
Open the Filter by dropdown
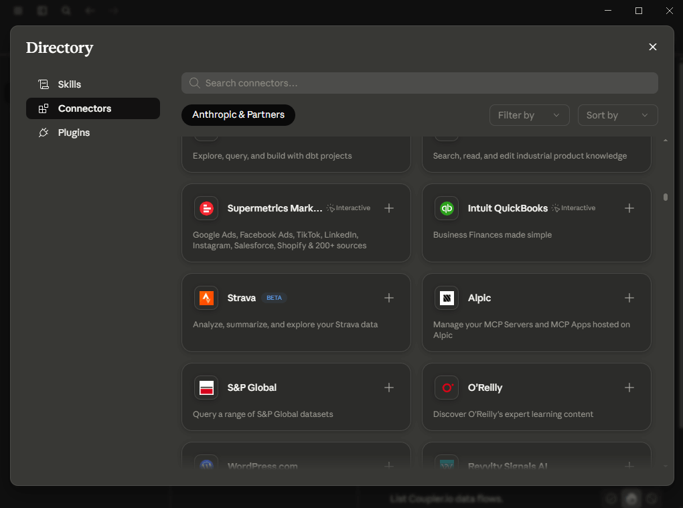click(x=529, y=115)
